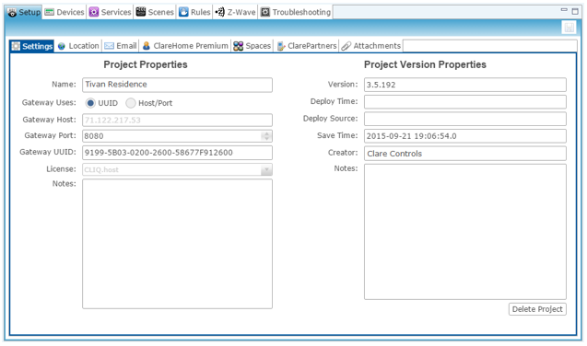Click the Setup tab eye icon

click(12, 12)
